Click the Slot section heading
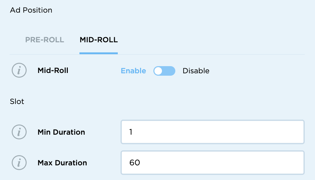The height and width of the screenshot is (180, 315). click(17, 102)
